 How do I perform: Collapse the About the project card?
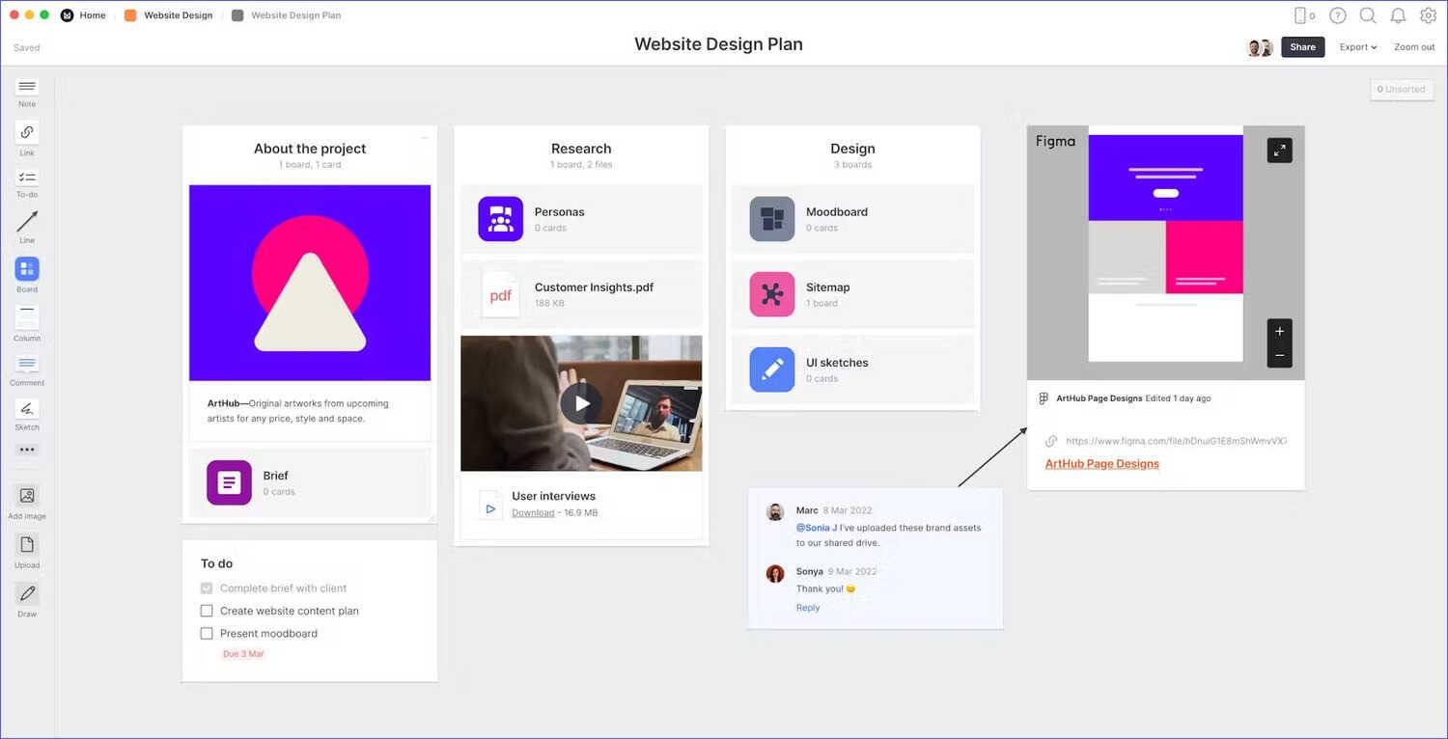tap(423, 137)
